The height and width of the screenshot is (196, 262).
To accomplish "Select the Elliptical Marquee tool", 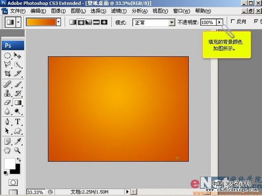I will [7, 55].
